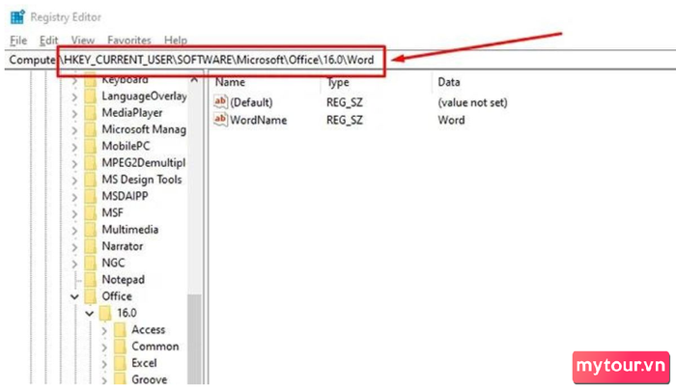Select the WordName value name
Screen dimensions: 676x391
pos(258,120)
